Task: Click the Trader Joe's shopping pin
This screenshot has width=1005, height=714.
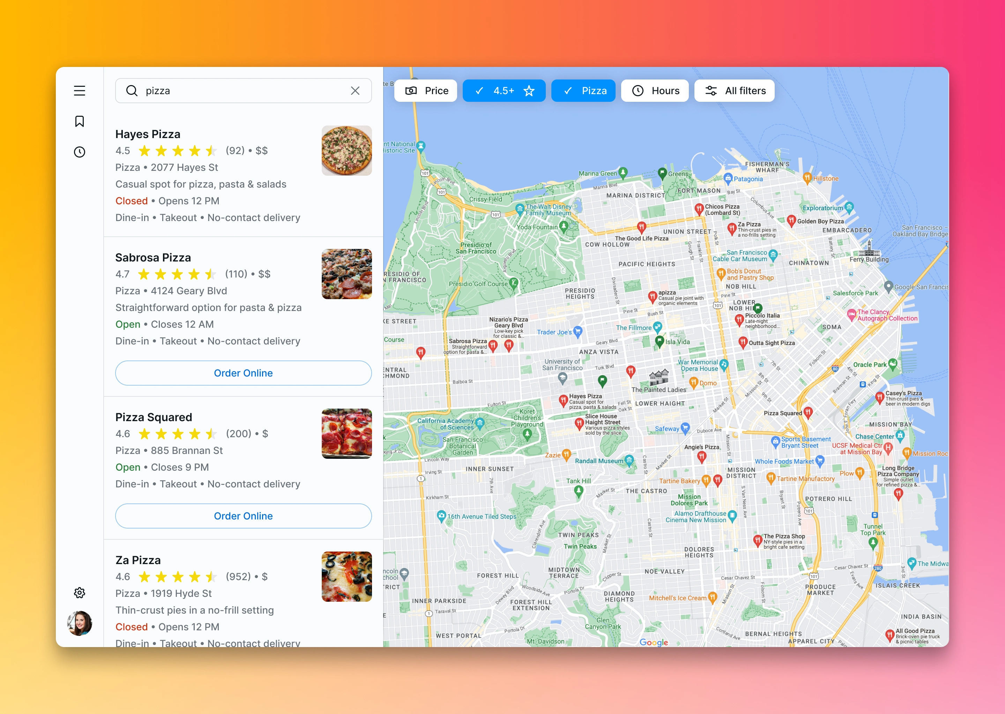Action: coord(578,331)
